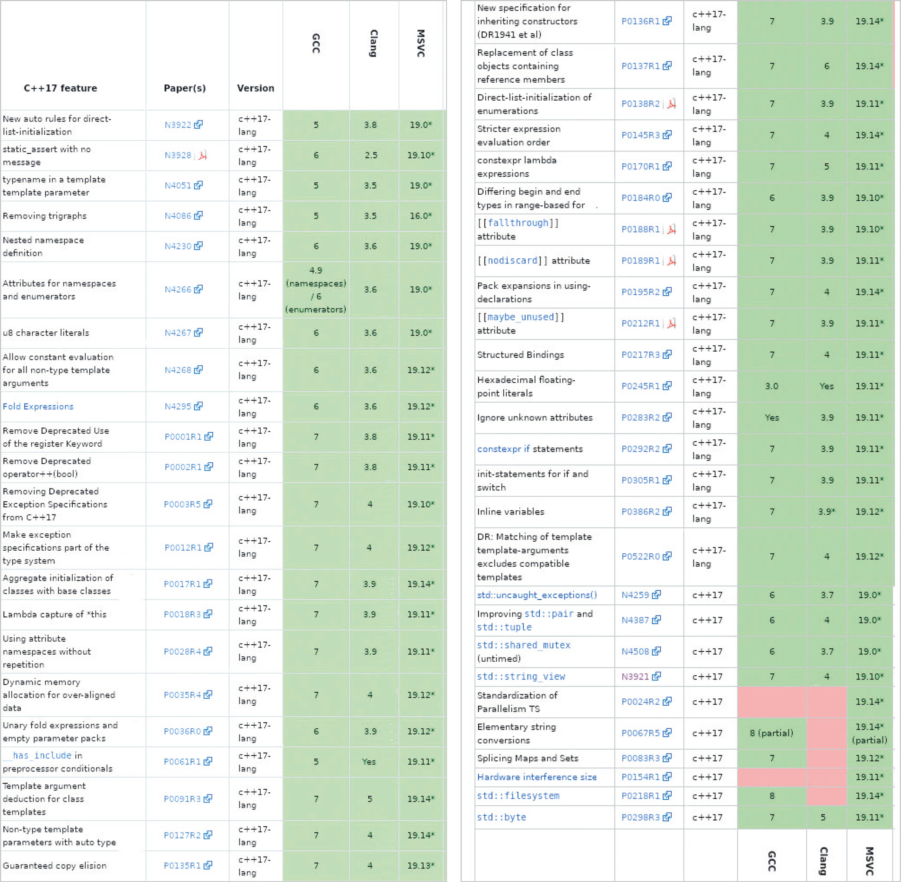Screen dimensions: 901x882
Task: Click the red Clang cell for std::filesystem
Action: click(x=827, y=796)
